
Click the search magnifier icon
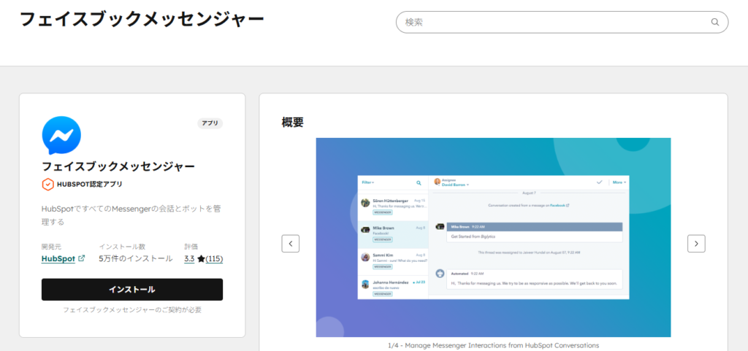point(714,22)
